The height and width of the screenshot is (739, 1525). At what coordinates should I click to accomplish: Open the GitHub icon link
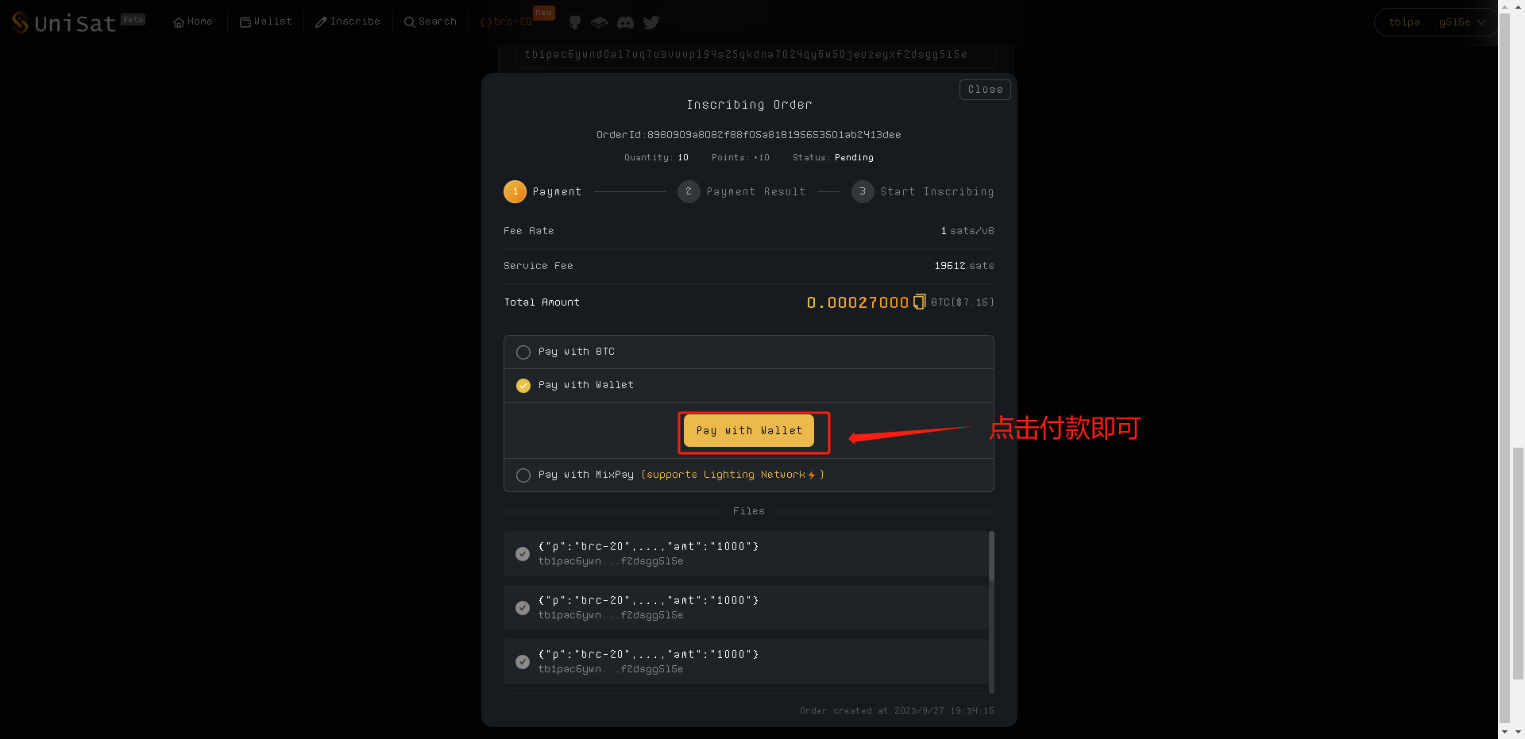pyautogui.click(x=575, y=22)
